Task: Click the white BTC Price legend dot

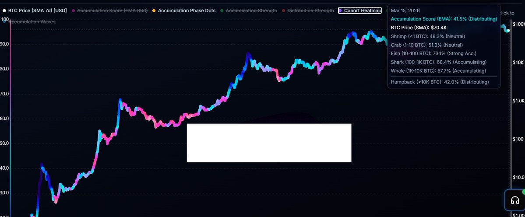Action: coord(5,10)
